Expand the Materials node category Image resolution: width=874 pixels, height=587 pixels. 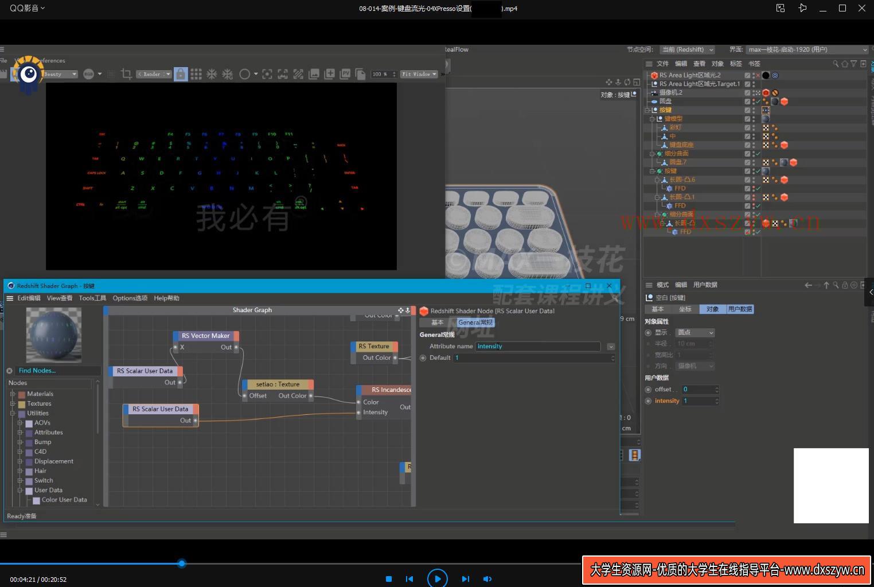click(x=13, y=394)
